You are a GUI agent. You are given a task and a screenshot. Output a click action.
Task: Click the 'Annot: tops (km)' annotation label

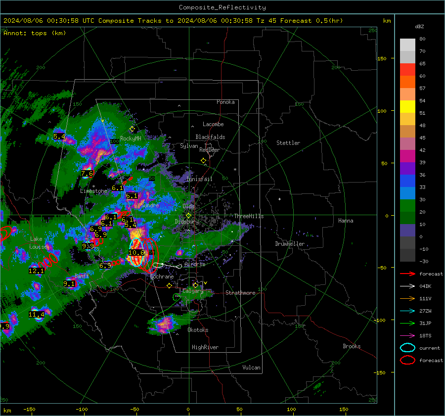click(x=35, y=33)
